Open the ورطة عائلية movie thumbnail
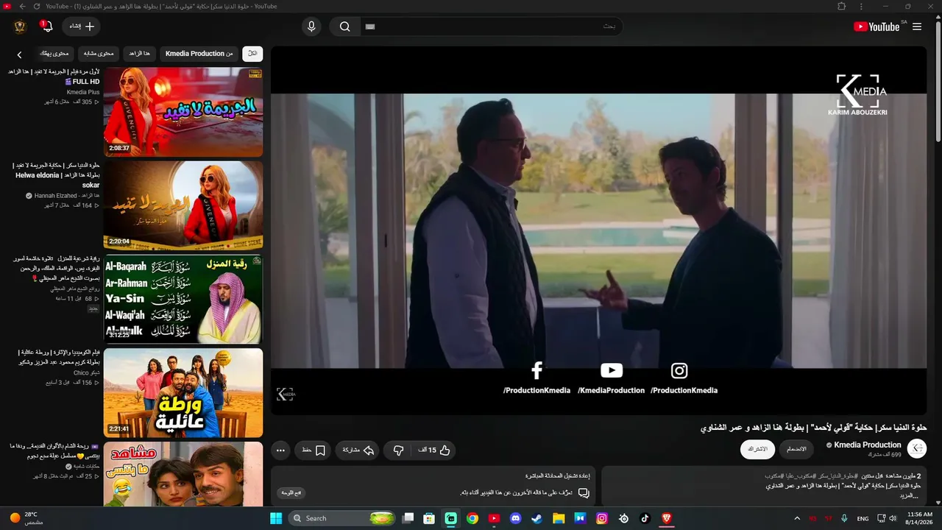Screen dimensions: 942x530 coord(183,392)
